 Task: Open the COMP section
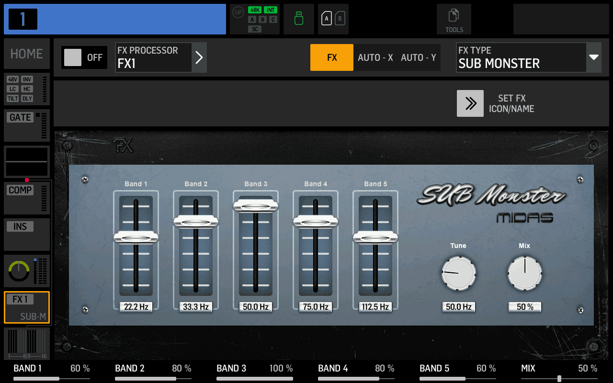click(27, 198)
